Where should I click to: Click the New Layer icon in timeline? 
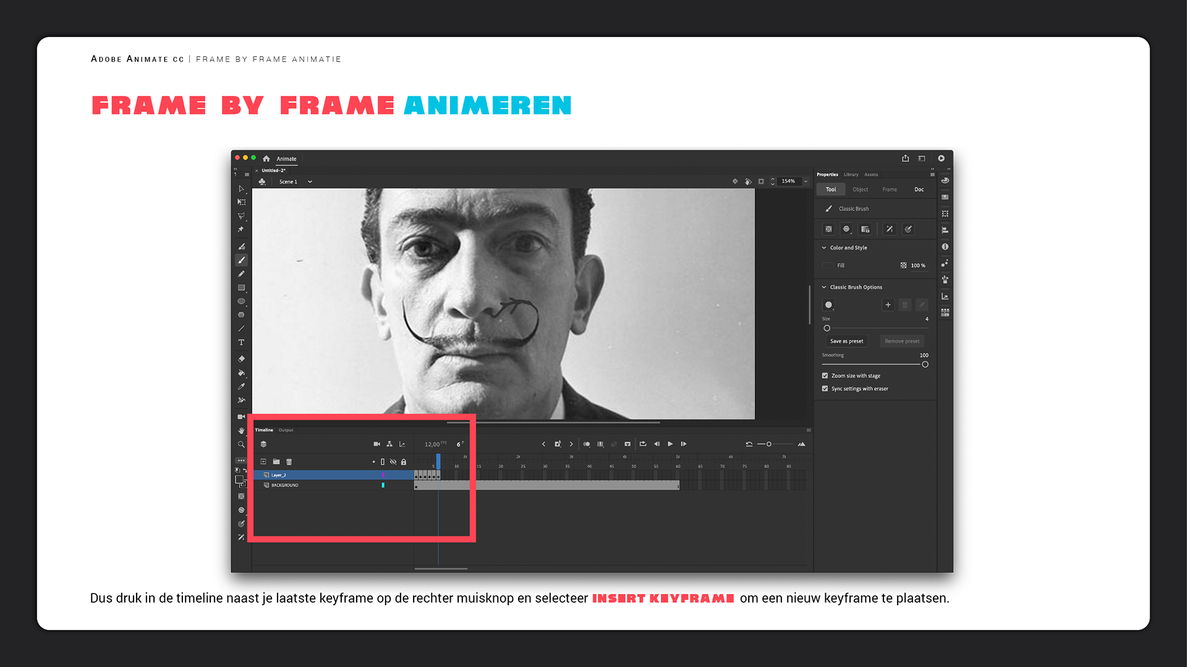pyautogui.click(x=263, y=461)
